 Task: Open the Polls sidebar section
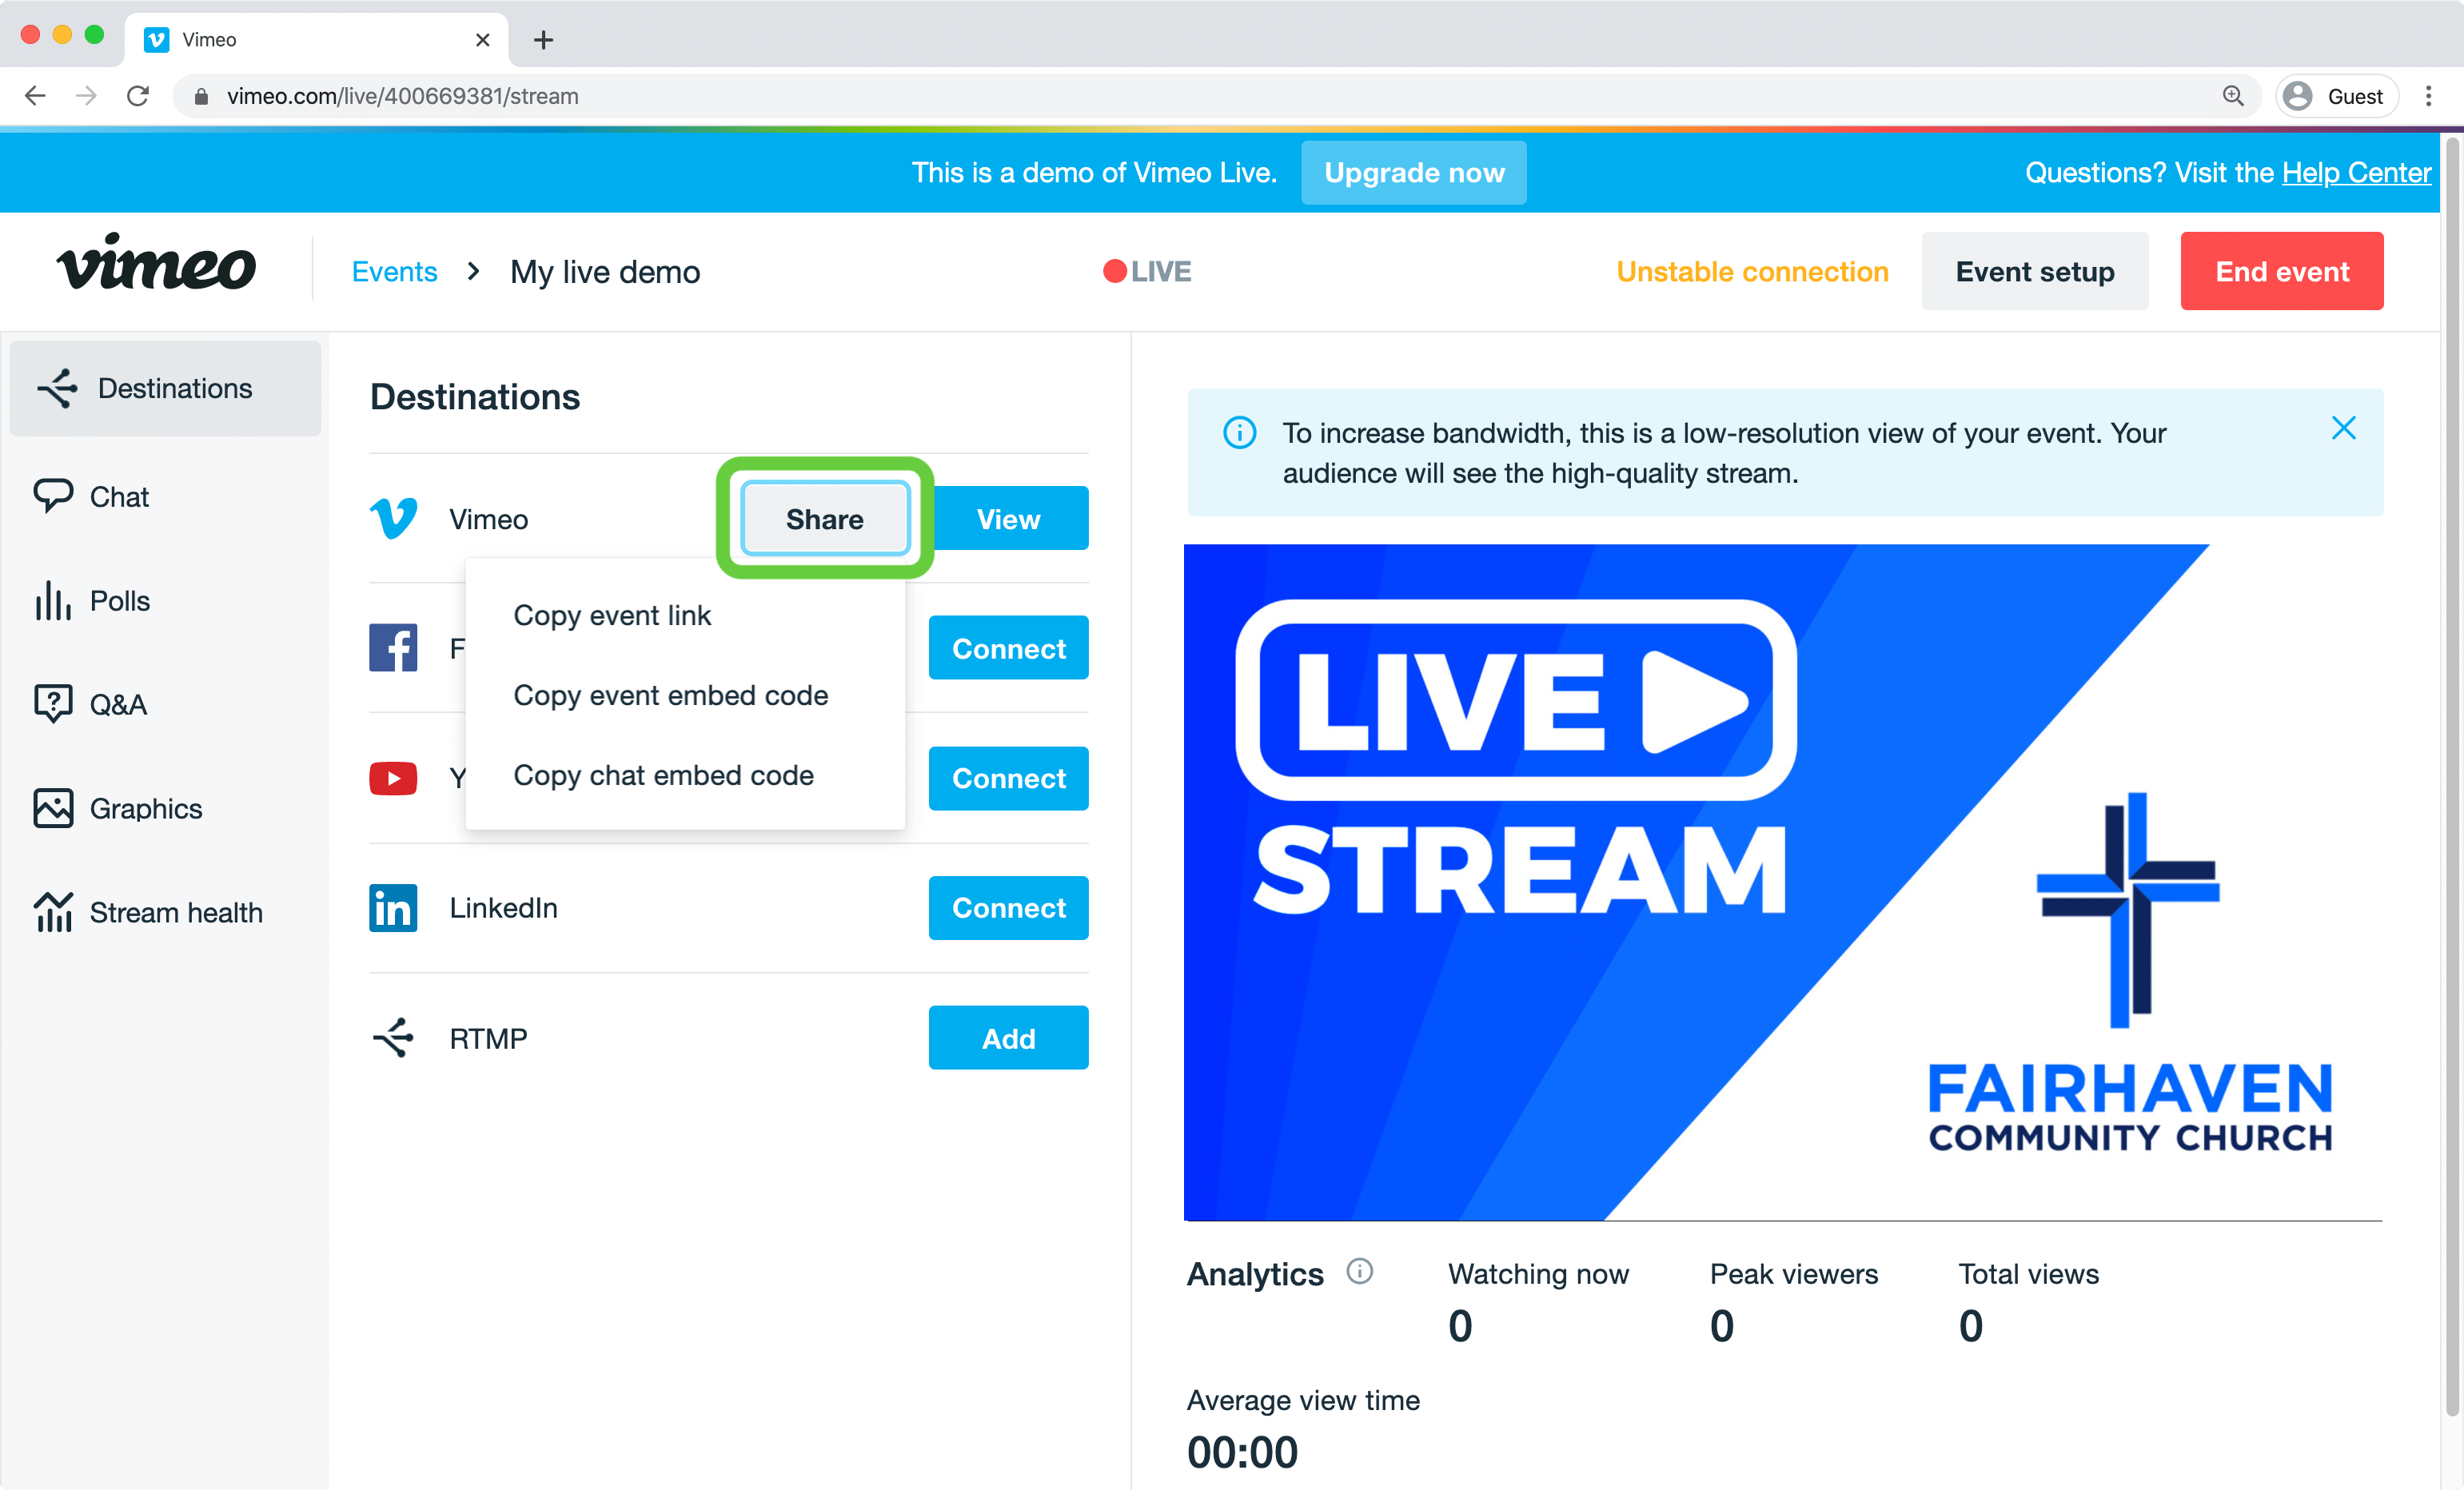(x=92, y=600)
